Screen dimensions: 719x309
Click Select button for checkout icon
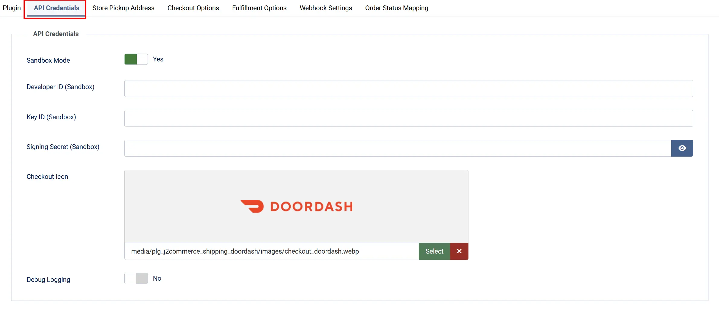[x=434, y=251]
